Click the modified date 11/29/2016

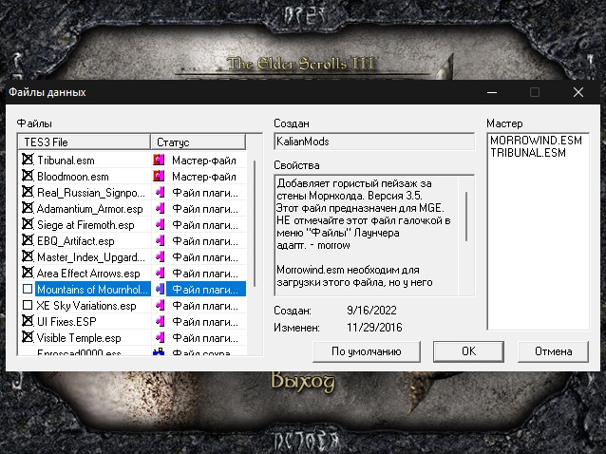coord(374,328)
